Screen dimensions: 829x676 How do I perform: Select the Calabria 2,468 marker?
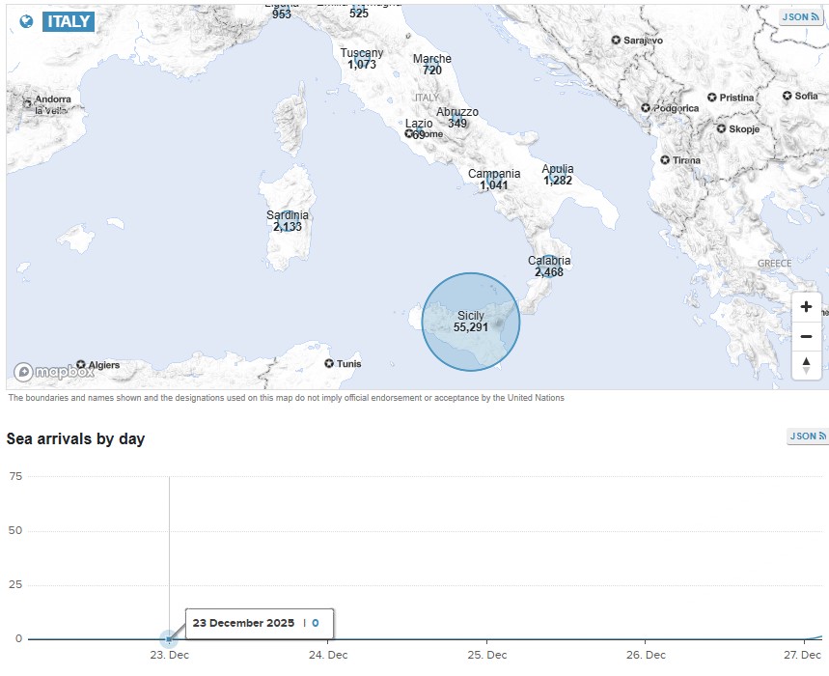(549, 267)
